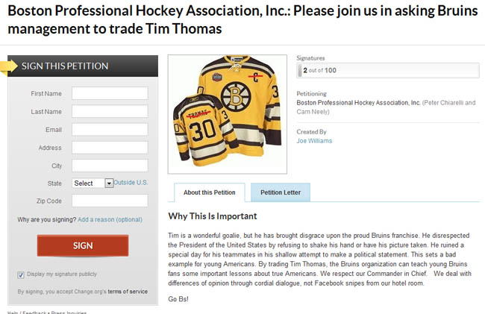This screenshot has height=314, width=485.
Task: Open the terms of service link
Action: click(128, 291)
